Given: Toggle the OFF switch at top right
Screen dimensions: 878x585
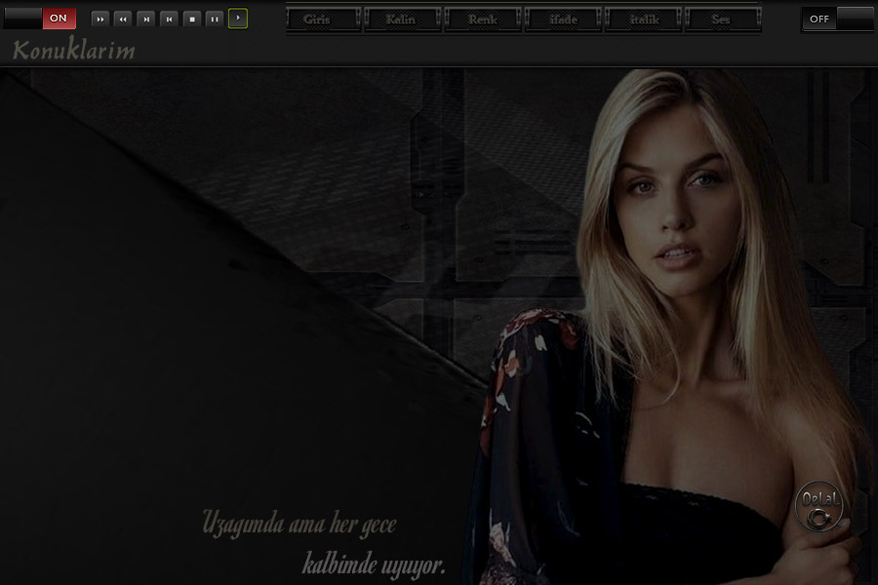Looking at the screenshot, I should coord(820,19).
